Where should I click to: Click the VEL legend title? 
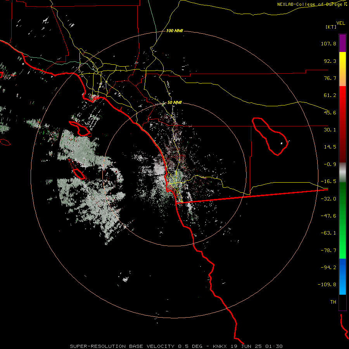[340, 23]
